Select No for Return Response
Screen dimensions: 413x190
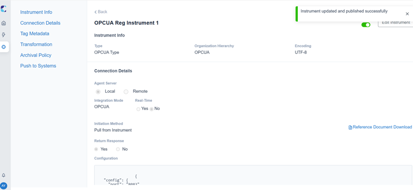(118, 149)
